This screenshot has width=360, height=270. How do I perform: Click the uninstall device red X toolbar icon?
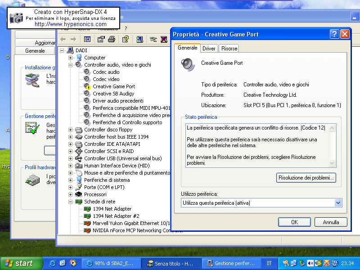coord(164,40)
